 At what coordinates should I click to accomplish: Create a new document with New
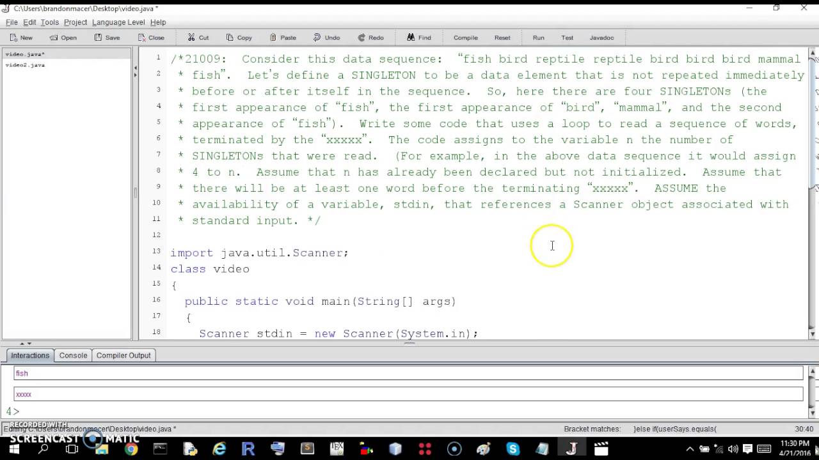click(21, 38)
